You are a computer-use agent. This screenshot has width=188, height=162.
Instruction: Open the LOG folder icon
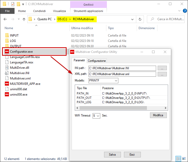[x=7, y=41]
